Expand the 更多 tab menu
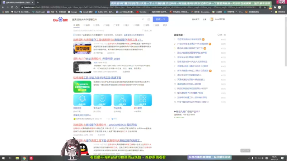 (165, 25)
